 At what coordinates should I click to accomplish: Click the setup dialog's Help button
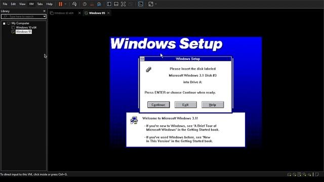coord(213,105)
